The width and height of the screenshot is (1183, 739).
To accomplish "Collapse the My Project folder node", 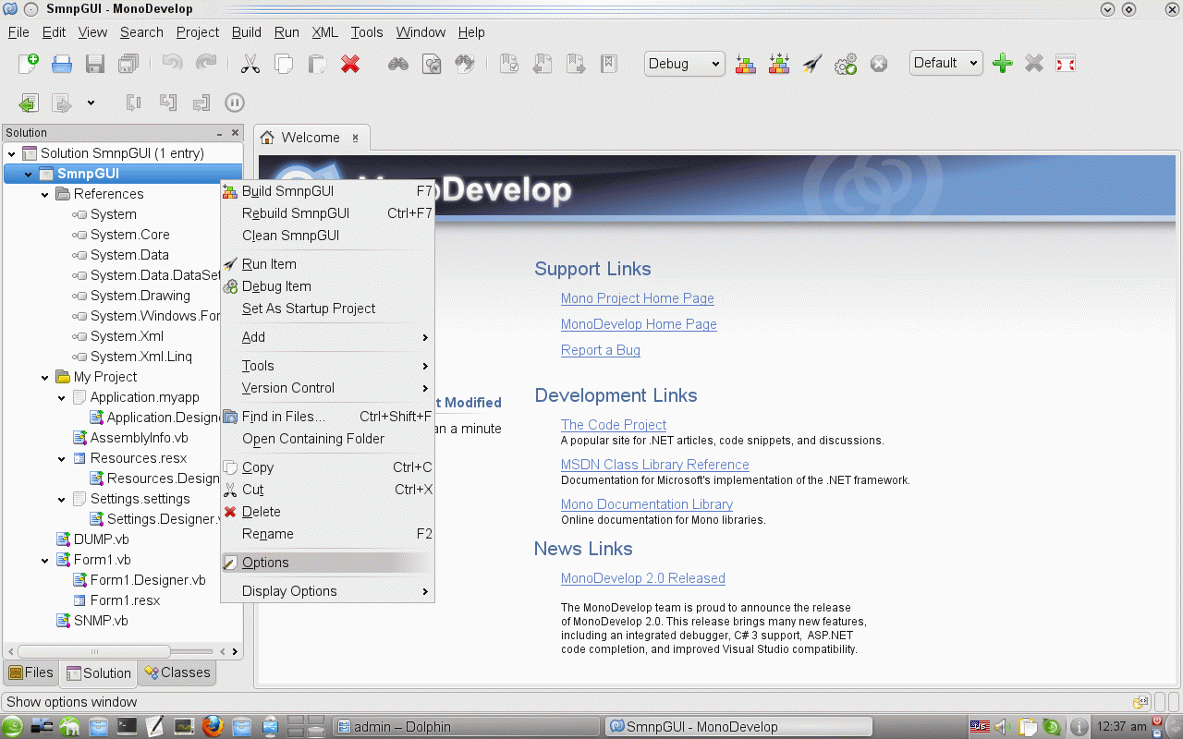I will (x=45, y=378).
